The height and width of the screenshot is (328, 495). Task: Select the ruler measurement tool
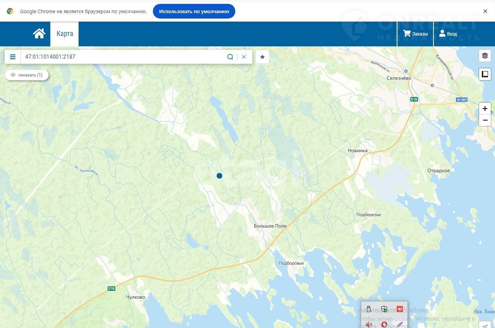(485, 74)
